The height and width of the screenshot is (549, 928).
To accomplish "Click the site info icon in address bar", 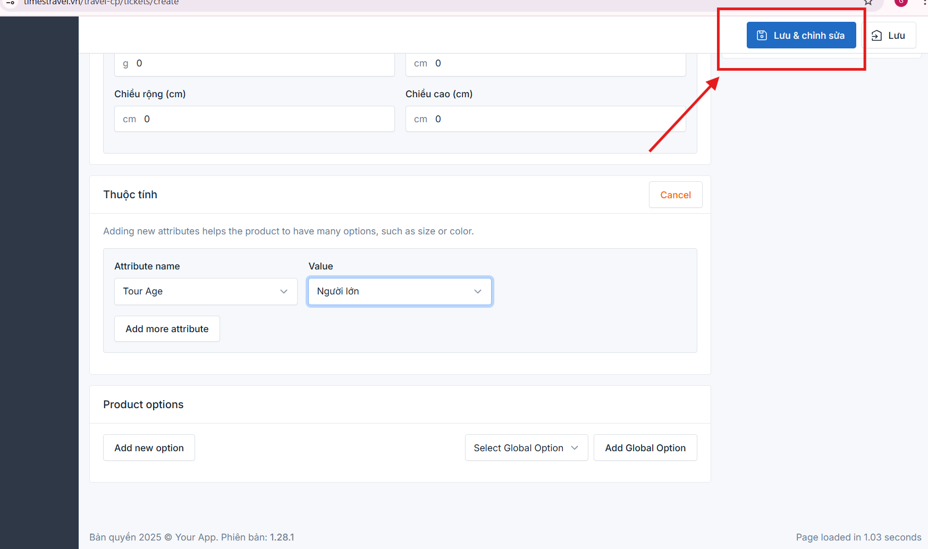I will pos(10,3).
